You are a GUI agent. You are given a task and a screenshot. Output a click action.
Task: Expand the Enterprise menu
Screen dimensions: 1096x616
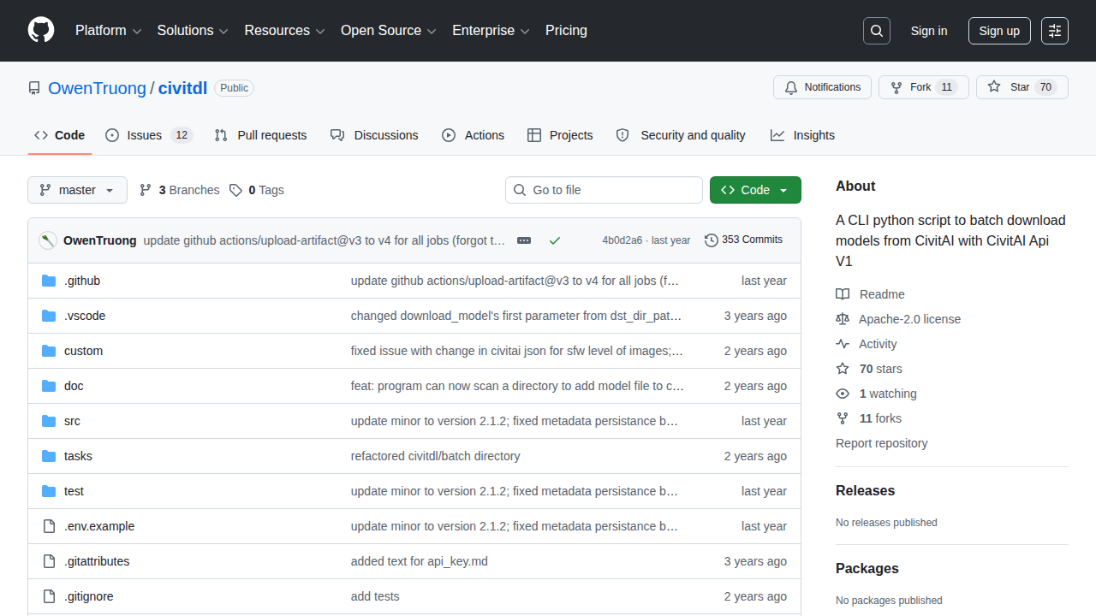tap(491, 31)
